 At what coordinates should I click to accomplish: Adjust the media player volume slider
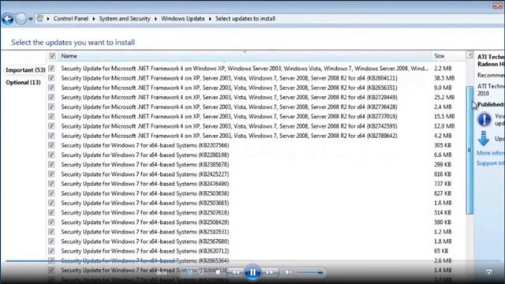[x=310, y=273]
